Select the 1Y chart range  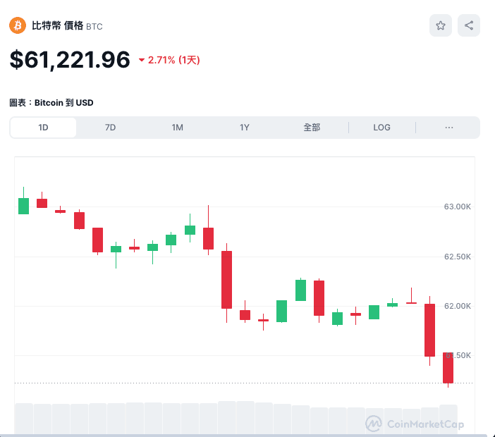click(x=245, y=128)
